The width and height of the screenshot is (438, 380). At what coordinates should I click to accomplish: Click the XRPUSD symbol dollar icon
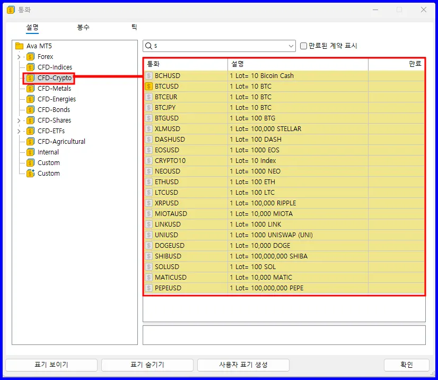(x=148, y=203)
